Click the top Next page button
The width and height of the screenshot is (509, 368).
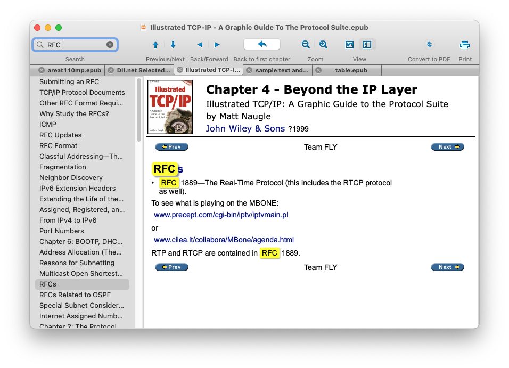[447, 147]
